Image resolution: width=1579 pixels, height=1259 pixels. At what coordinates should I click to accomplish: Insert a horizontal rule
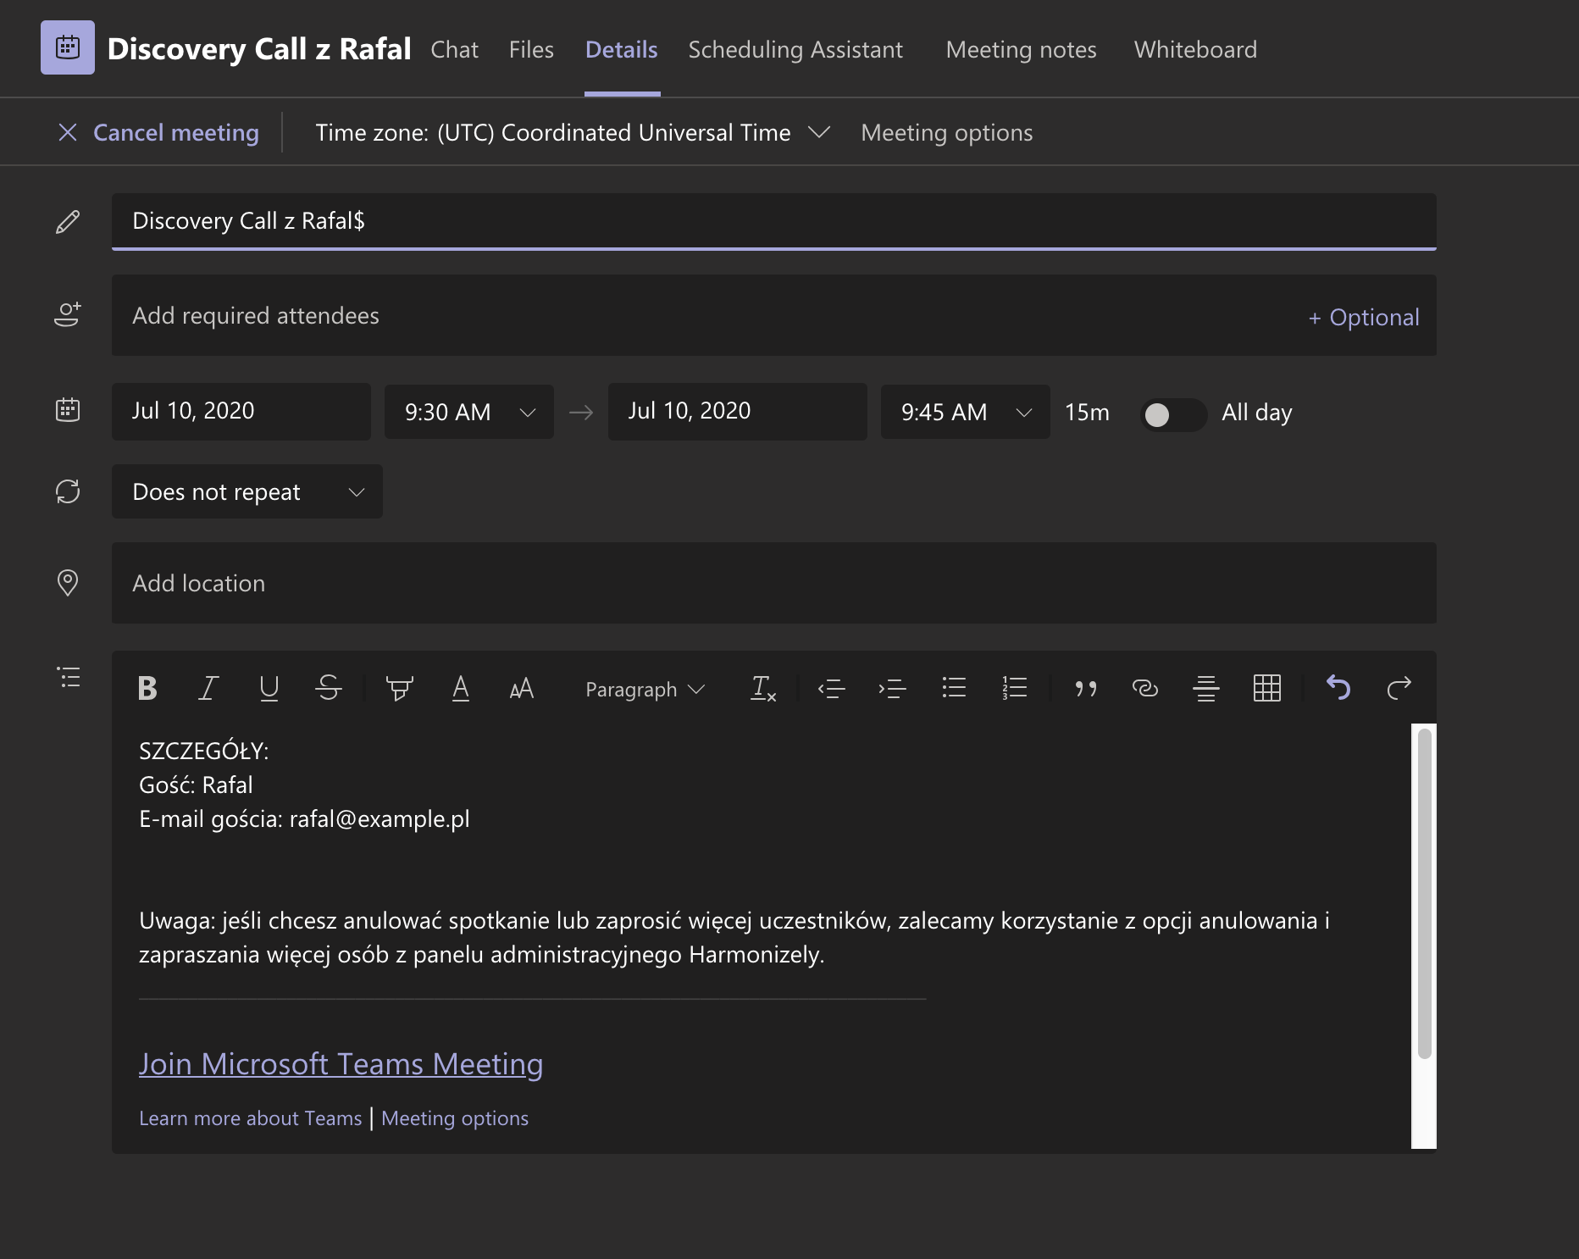[x=1206, y=688]
